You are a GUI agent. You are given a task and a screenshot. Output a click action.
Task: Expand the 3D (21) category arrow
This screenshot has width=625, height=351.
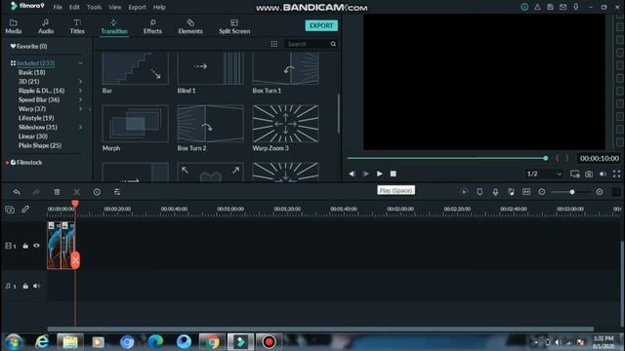click(x=80, y=82)
